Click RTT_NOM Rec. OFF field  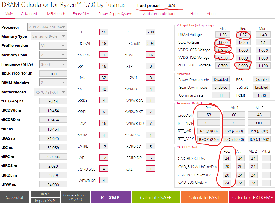pos(209,123)
